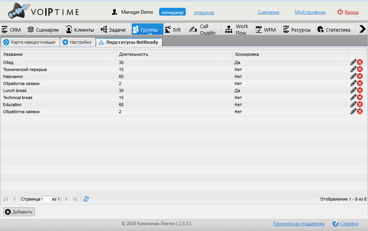Edit the Обед row with pencil icon
The image size is (368, 231).
point(353,62)
